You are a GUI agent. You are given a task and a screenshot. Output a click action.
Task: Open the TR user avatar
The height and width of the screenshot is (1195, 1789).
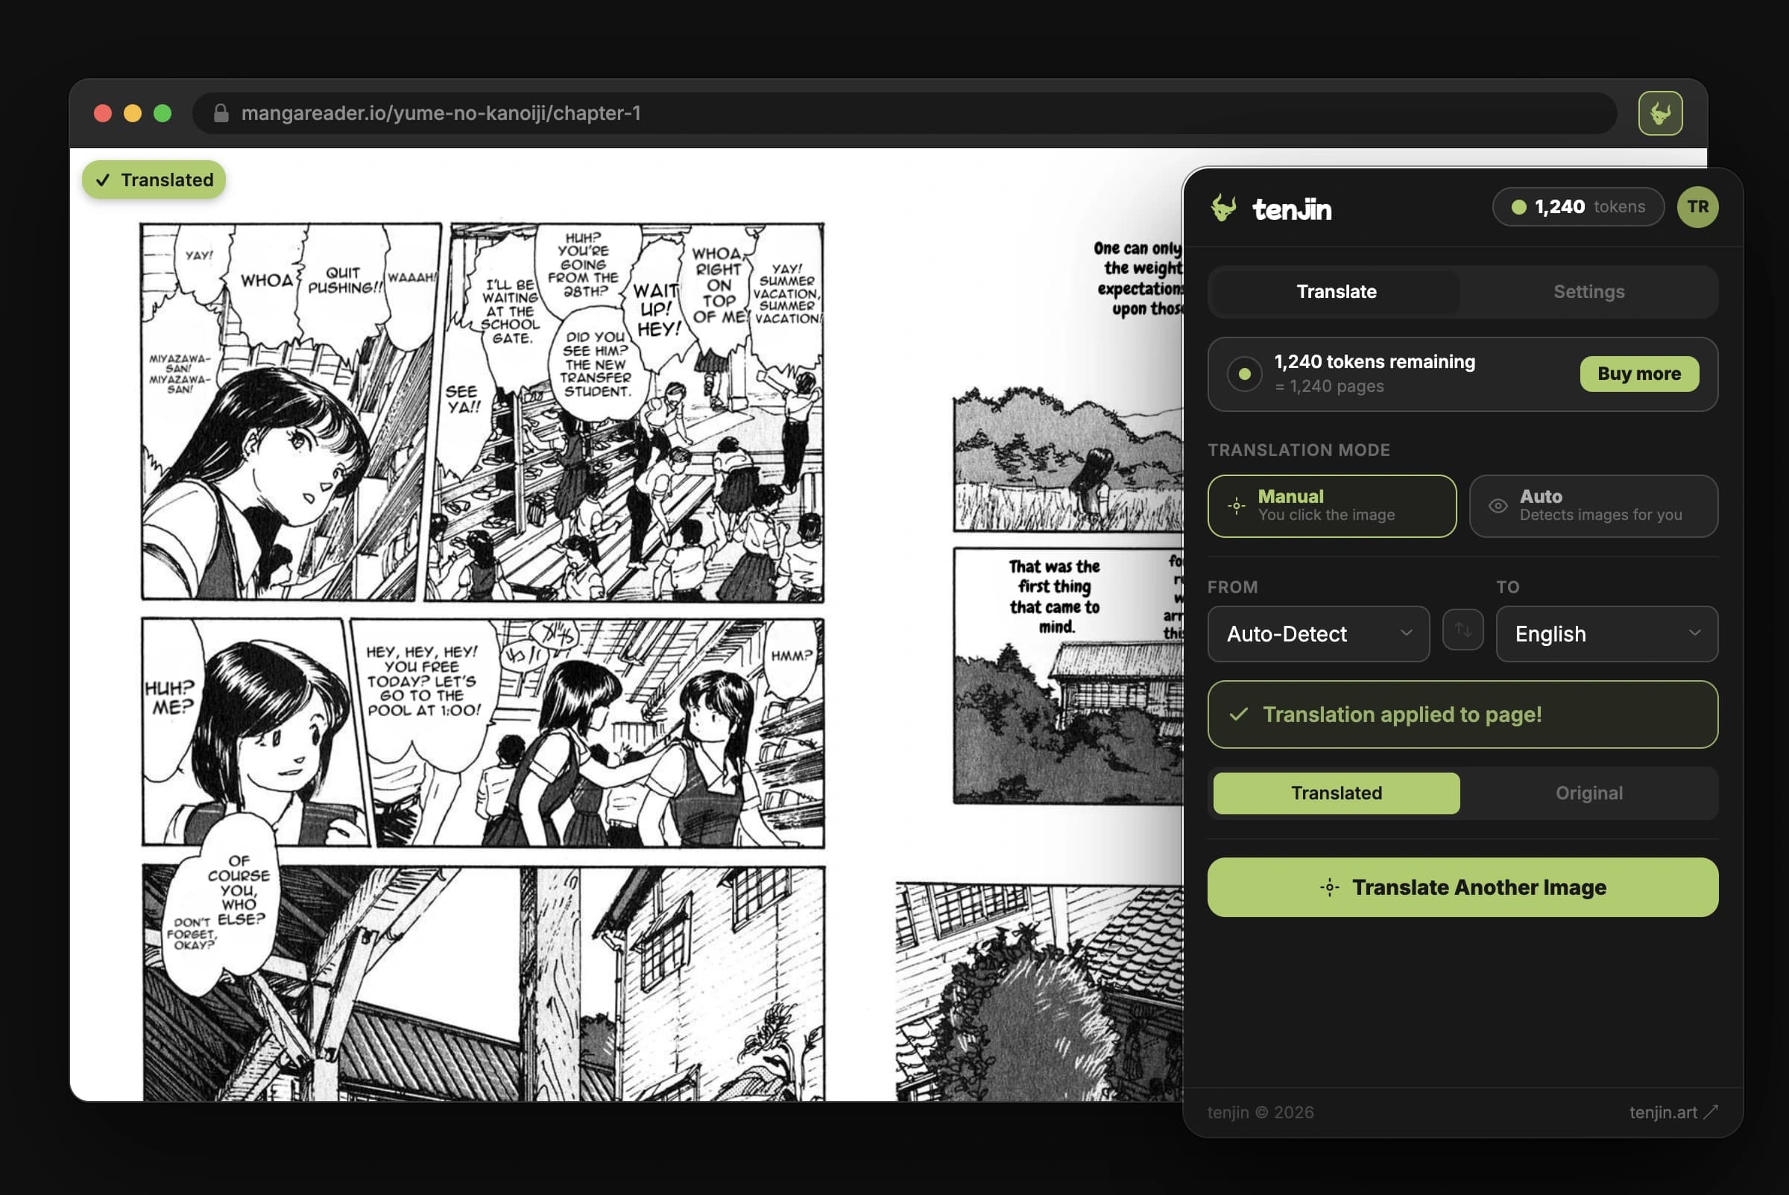1697,207
